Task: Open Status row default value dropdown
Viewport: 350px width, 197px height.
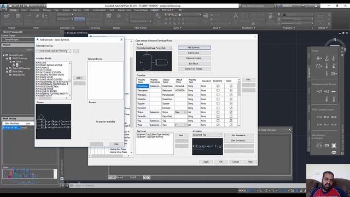Action: pos(185,112)
